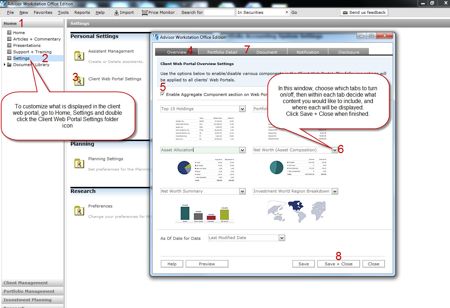Open the Reports menu
Screen dimensions: 450x308
coord(82,12)
